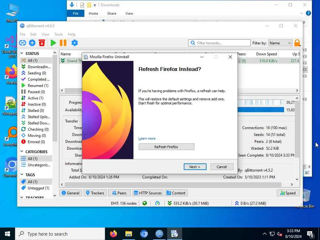Select the Errored (0) status filter
The width and height of the screenshot is (320, 240).
tap(36, 142)
